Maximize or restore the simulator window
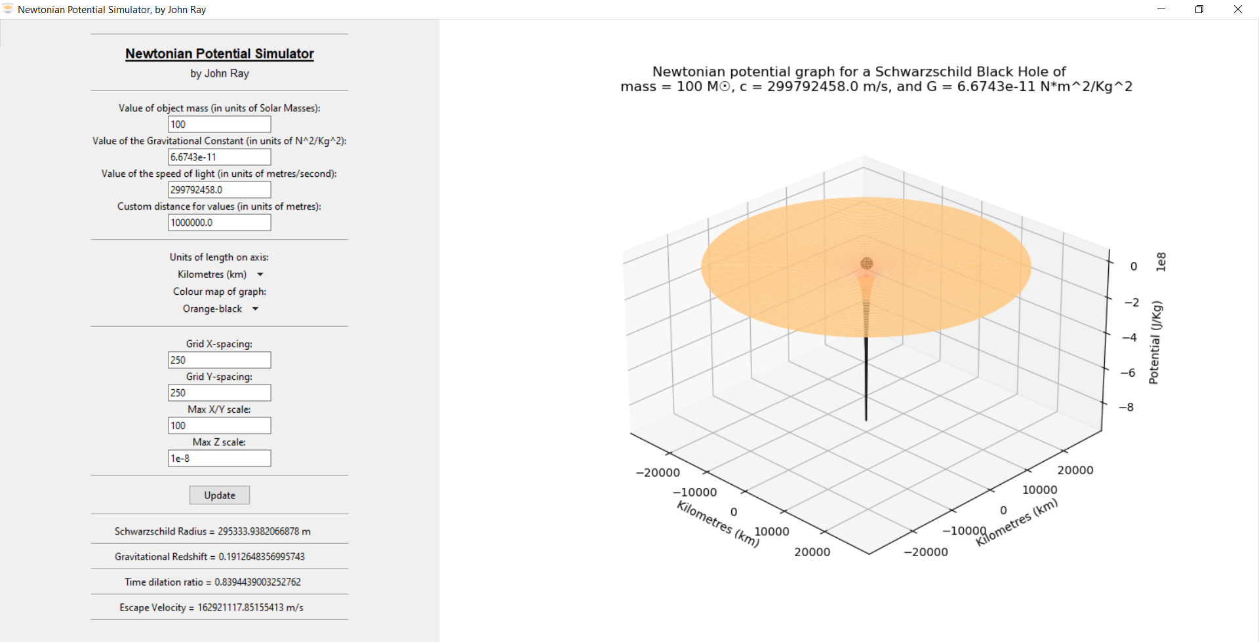 (x=1199, y=9)
